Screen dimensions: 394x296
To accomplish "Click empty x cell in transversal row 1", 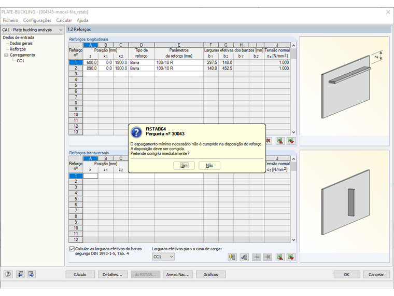I will [x=90, y=176].
